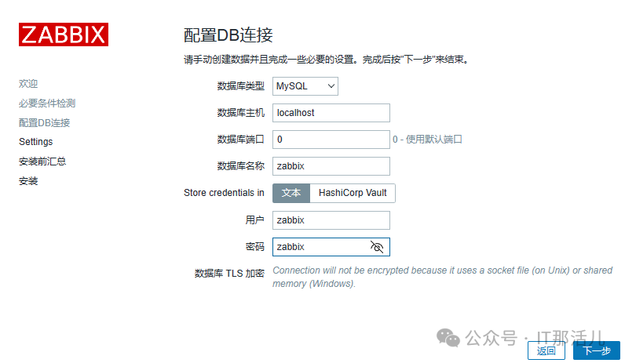Open the MySQL database type dropdown

pos(305,86)
